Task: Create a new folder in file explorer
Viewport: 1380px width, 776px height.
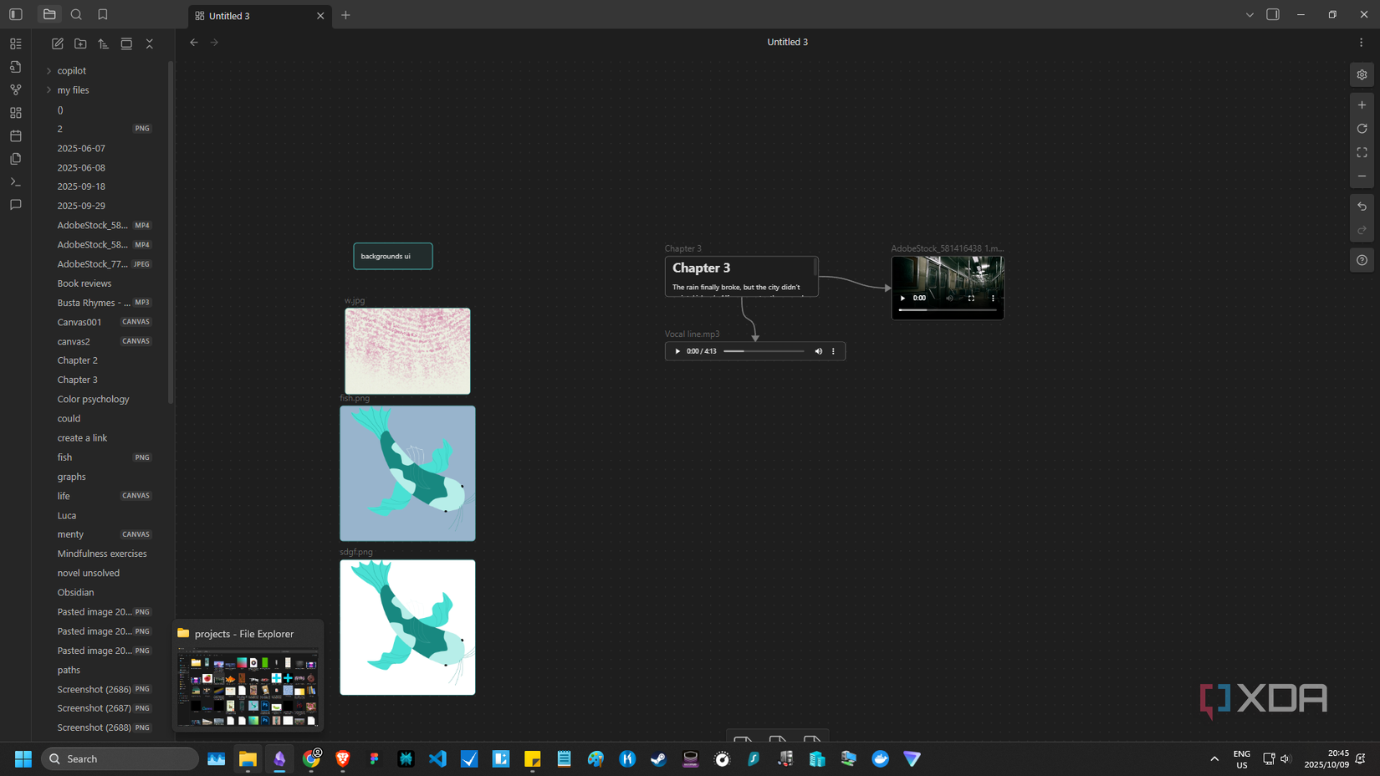Action: 80,43
